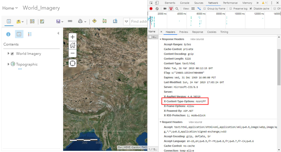This screenshot has height=152, width=281.
Task: Open the Timing tab of the request
Action: point(224,32)
